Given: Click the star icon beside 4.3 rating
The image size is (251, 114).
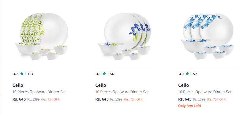Looking at the screenshot, I should pyautogui.click(x=187, y=74).
